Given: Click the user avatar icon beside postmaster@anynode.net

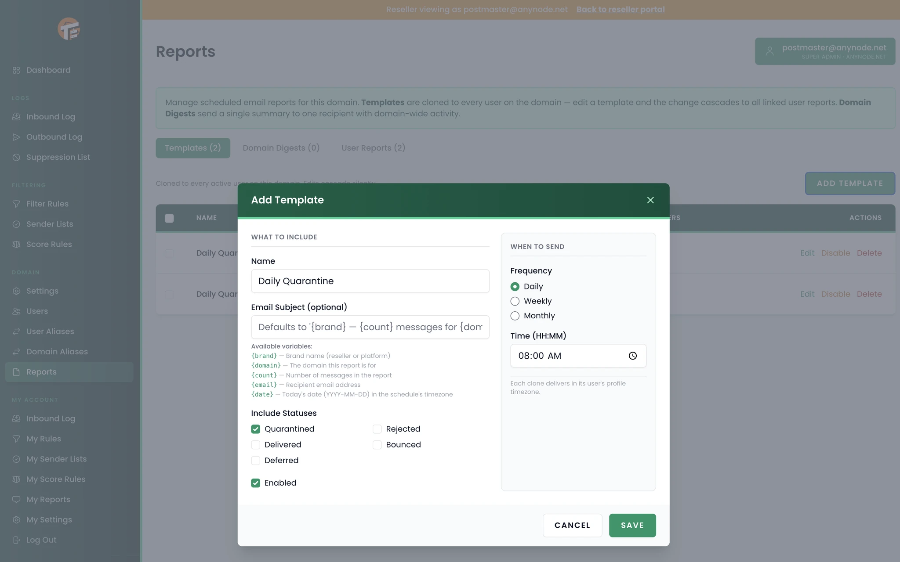Looking at the screenshot, I should click(769, 51).
